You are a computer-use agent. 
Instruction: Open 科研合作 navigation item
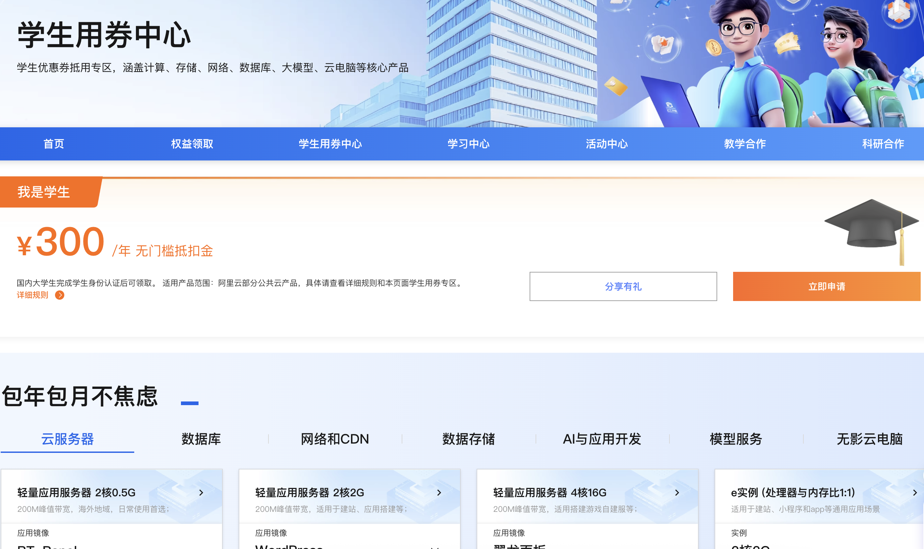(883, 144)
